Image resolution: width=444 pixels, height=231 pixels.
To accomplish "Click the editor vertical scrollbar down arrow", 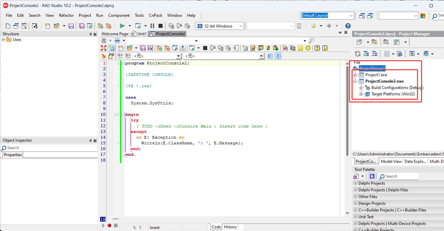I will (347, 213).
